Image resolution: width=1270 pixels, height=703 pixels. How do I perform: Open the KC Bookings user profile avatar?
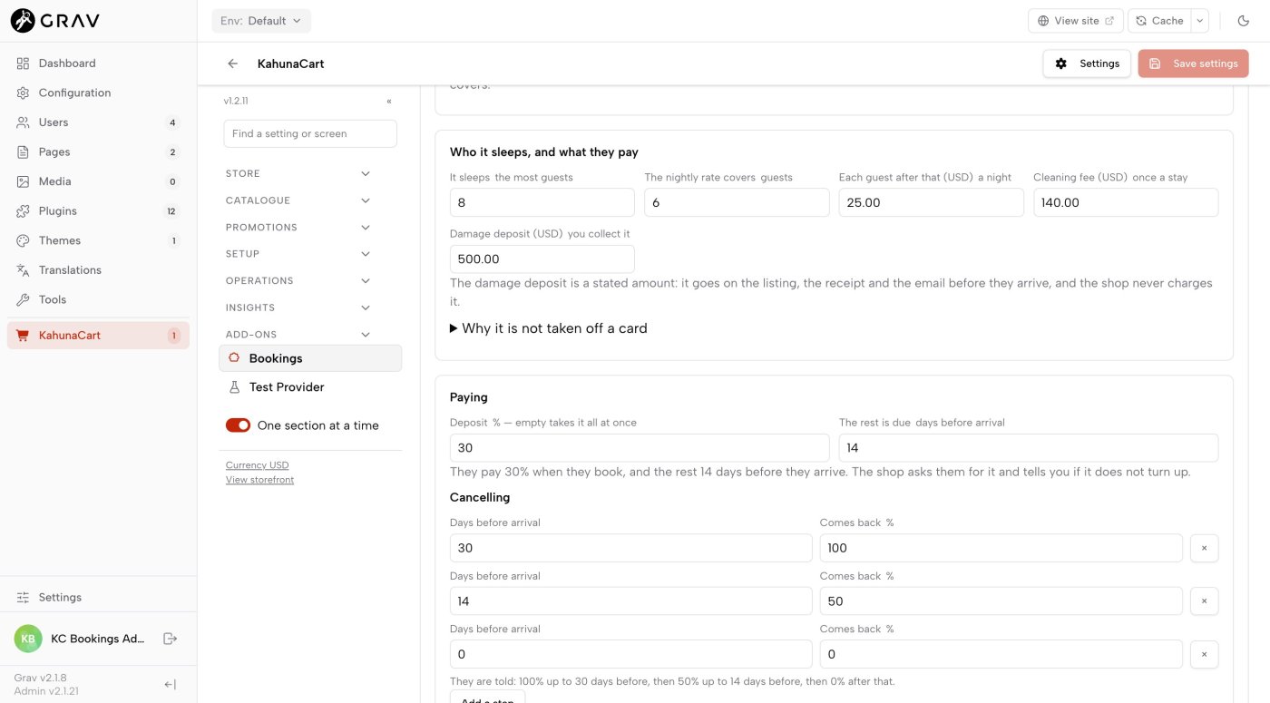click(28, 639)
